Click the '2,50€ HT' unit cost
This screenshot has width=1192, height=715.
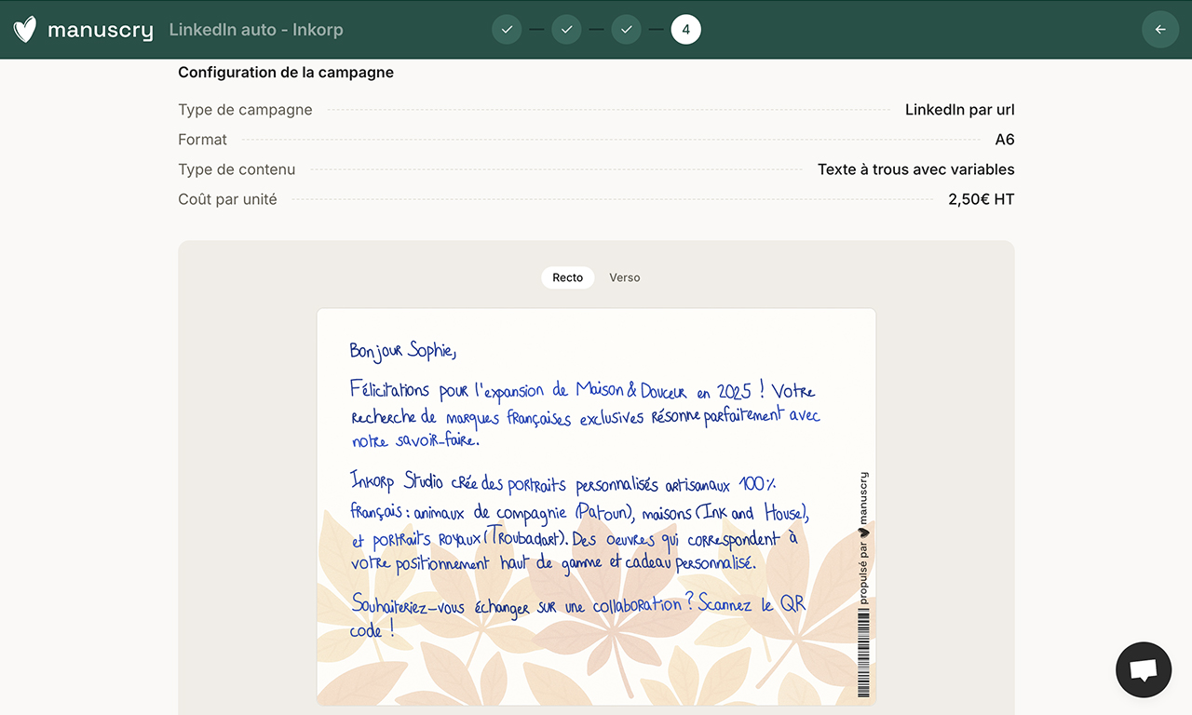pyautogui.click(x=981, y=199)
